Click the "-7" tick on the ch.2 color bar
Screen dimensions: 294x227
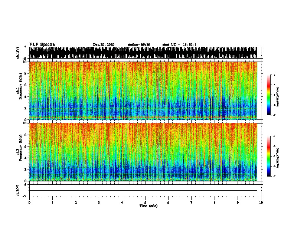click(x=274, y=176)
